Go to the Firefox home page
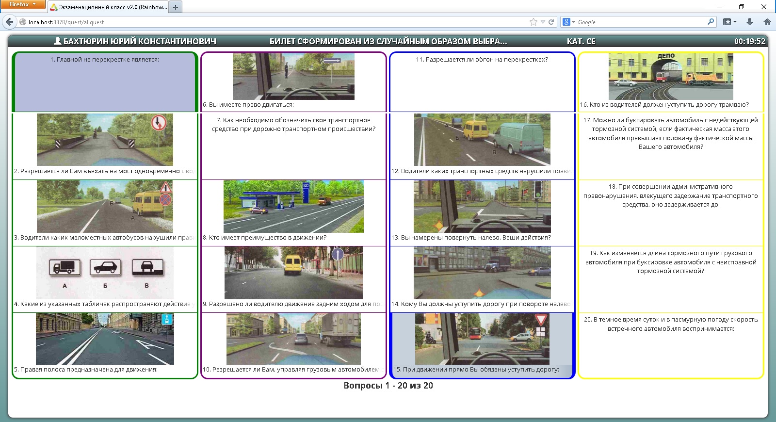Viewport: 776px width, 422px height. tap(767, 22)
